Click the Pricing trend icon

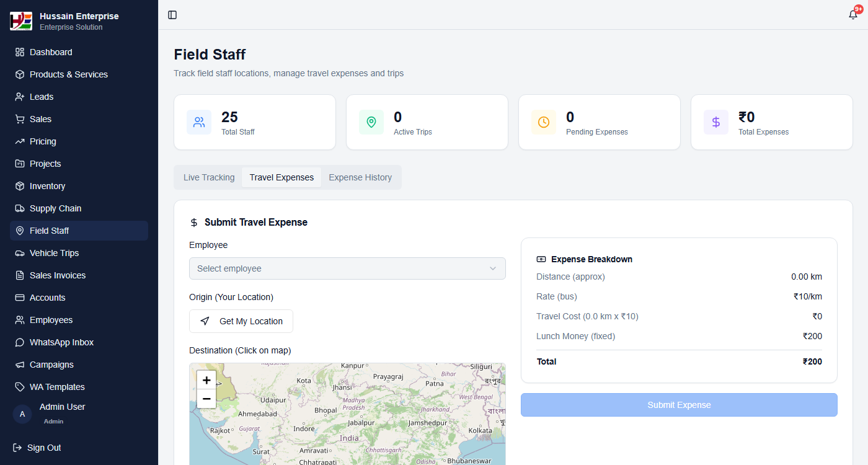point(20,141)
